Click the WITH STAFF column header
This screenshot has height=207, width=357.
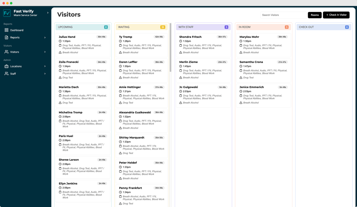tap(203, 27)
